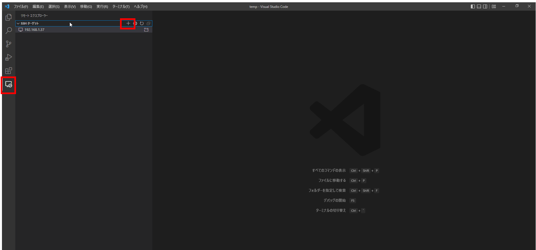Open the ヘルプ(H) menu
This screenshot has width=536, height=250.
141,7
